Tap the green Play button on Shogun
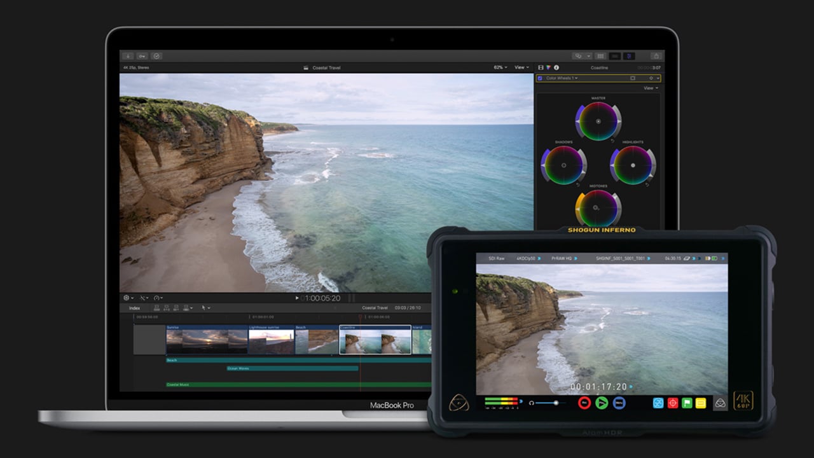 (602, 403)
